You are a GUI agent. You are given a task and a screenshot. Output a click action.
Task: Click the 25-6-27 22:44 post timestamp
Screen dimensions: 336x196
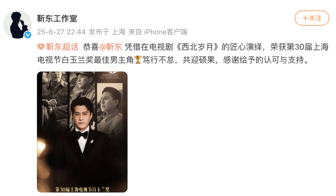click(x=61, y=32)
